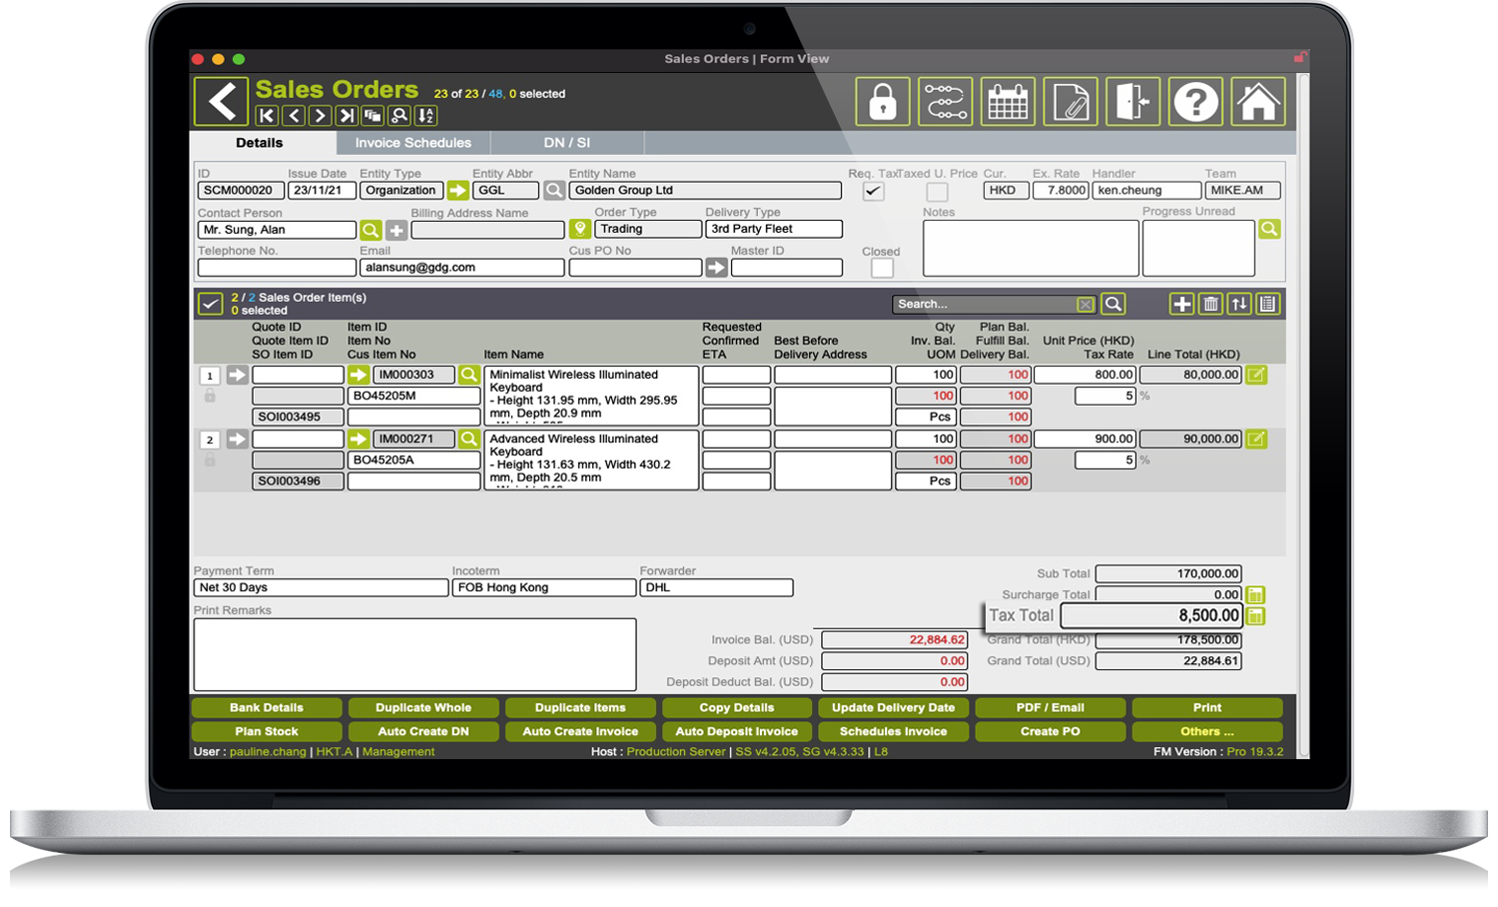The width and height of the screenshot is (1498, 907).
Task: Open the workflow process icon
Action: (x=945, y=102)
